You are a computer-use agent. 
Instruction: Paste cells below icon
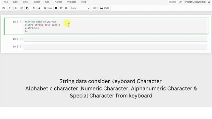[x=27, y=8]
